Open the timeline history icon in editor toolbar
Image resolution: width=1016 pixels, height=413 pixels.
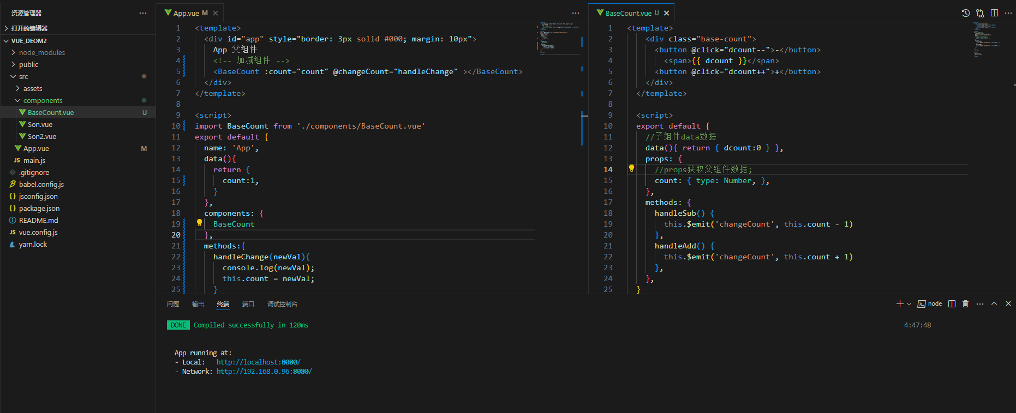pos(965,13)
